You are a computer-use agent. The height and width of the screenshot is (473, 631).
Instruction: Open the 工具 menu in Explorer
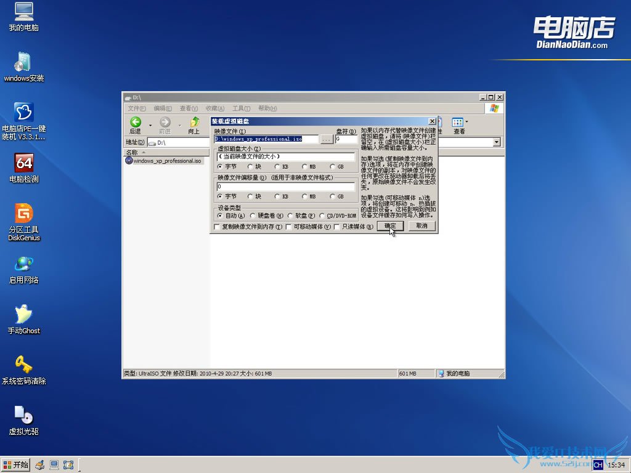[241, 108]
